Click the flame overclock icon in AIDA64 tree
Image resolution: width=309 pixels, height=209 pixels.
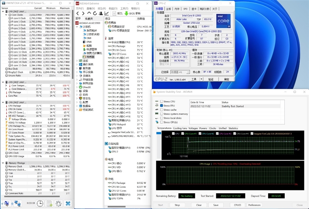[84, 46]
